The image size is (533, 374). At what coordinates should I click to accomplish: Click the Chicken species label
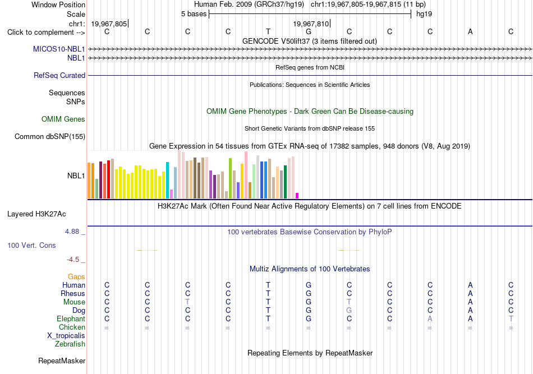72,327
